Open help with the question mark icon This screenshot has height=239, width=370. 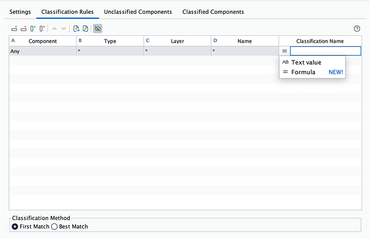[x=357, y=28]
